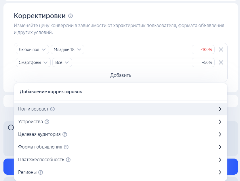Remove the Смартфоны adjustment row
This screenshot has width=240, height=181.
221,62
